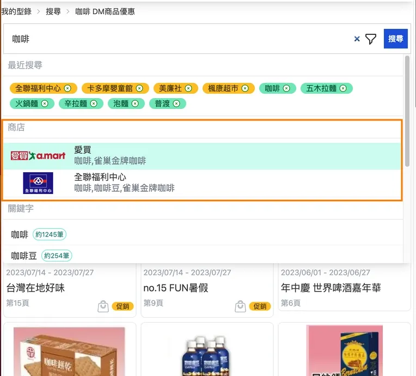Add 台灣在地好味 item to shopping bag
The image size is (416, 376).
[103, 306]
